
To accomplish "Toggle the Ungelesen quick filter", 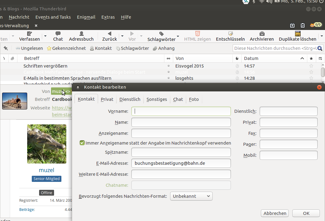I will 29,48.
